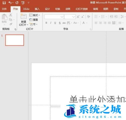126x120 pixels.
Task: Open the Font Color dropdown arrow
Action: click(87, 23)
